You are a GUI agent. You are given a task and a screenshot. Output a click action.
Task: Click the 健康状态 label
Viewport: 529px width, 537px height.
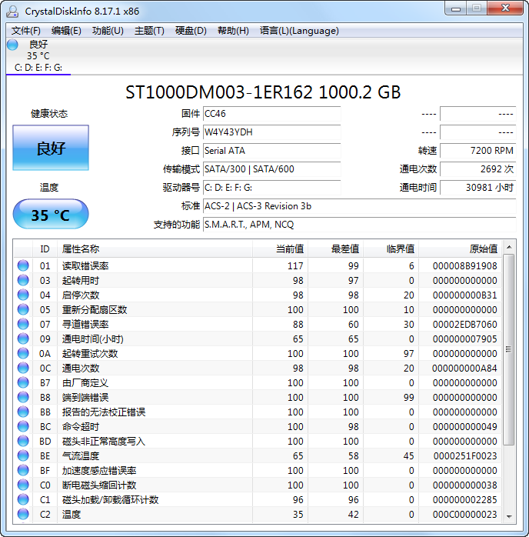coord(49,114)
